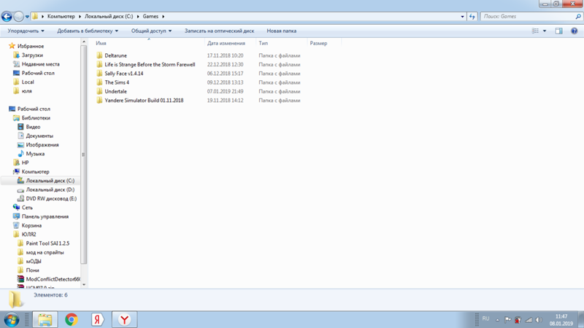This screenshot has height=328, width=584.
Task: Select the Undertale folder icon
Action: [99, 91]
